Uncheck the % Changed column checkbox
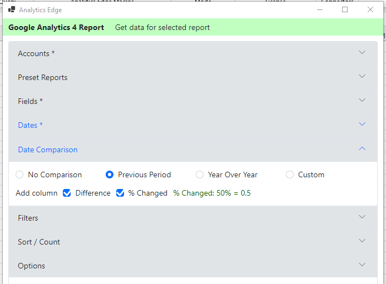The image size is (386, 284). coord(120,193)
